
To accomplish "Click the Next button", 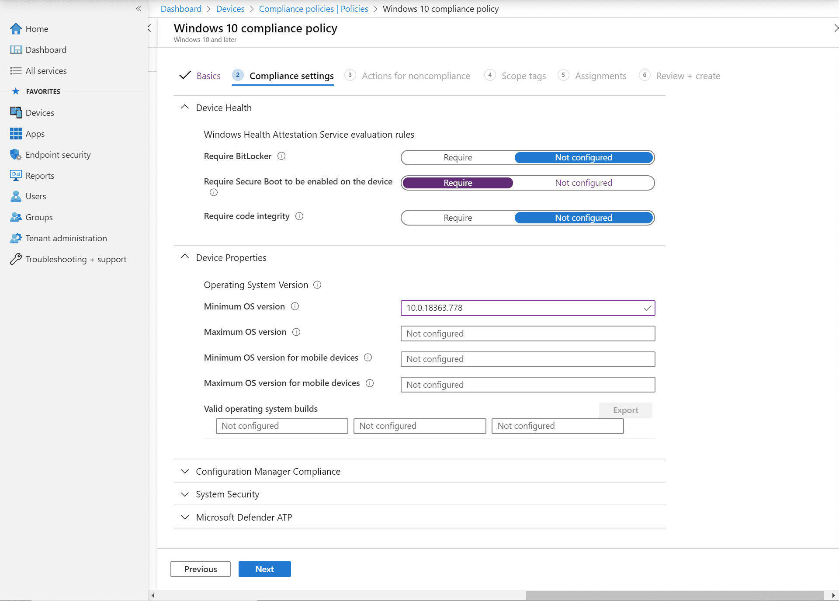I will point(264,569).
